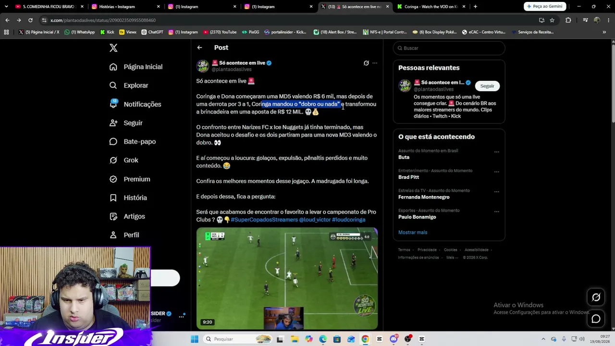Open more options for Fernanda Montenegro trend
Screen dimensions: 615x346
click(497, 192)
